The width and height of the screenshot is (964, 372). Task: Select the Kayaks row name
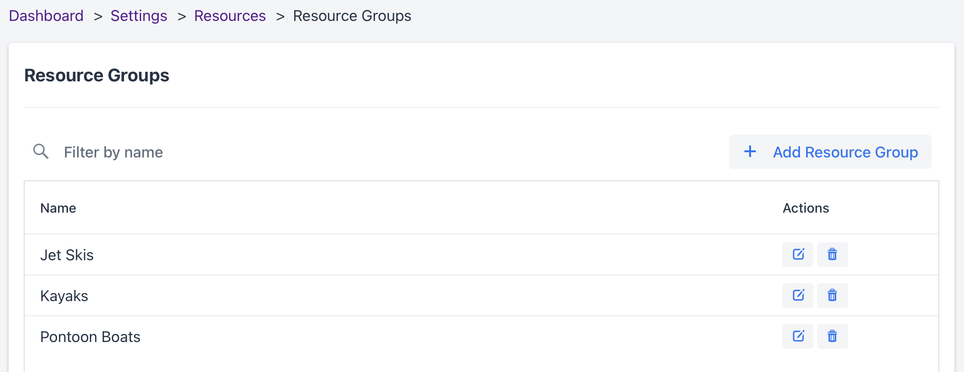[x=64, y=296]
